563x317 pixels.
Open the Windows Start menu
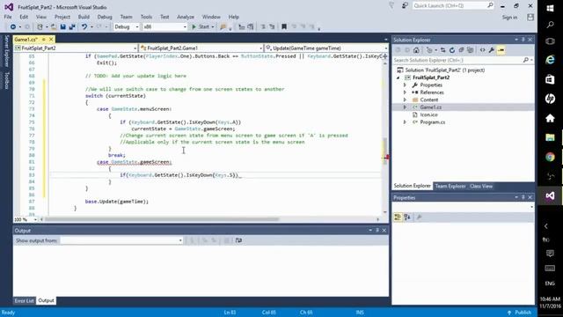coord(550,8)
